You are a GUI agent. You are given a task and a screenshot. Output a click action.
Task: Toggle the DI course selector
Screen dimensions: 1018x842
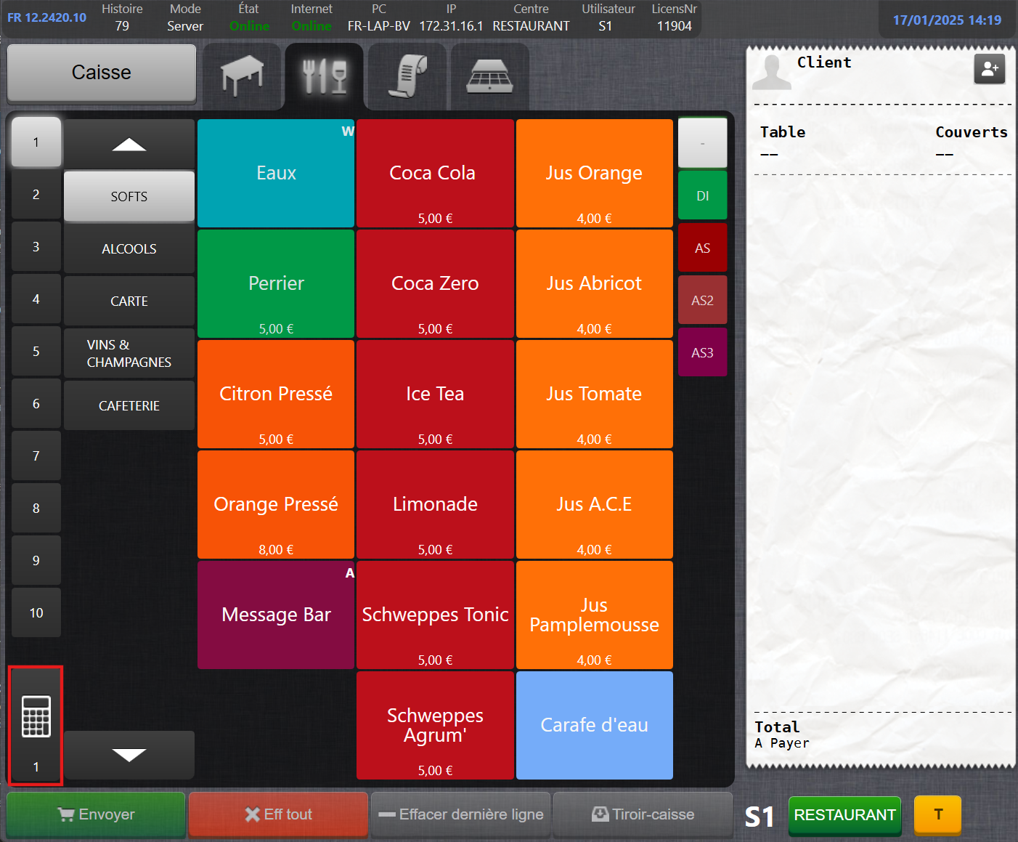tap(702, 195)
